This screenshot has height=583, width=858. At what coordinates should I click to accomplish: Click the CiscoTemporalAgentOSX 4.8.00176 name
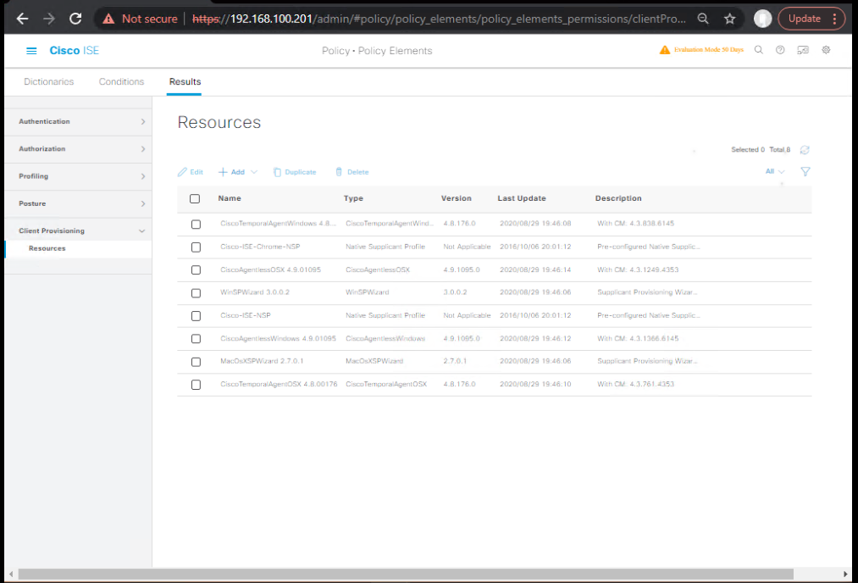[x=279, y=384]
